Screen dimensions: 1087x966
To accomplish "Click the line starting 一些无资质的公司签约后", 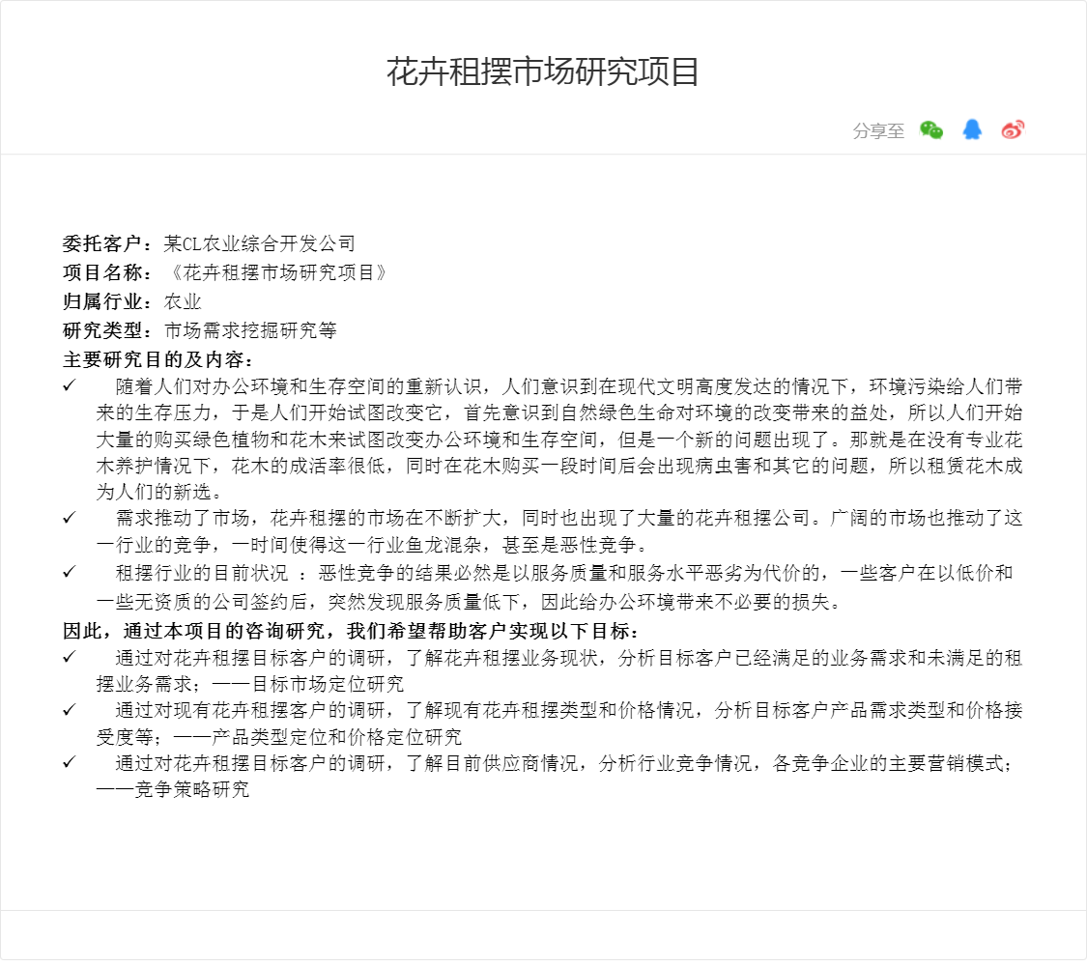I will point(469,602).
